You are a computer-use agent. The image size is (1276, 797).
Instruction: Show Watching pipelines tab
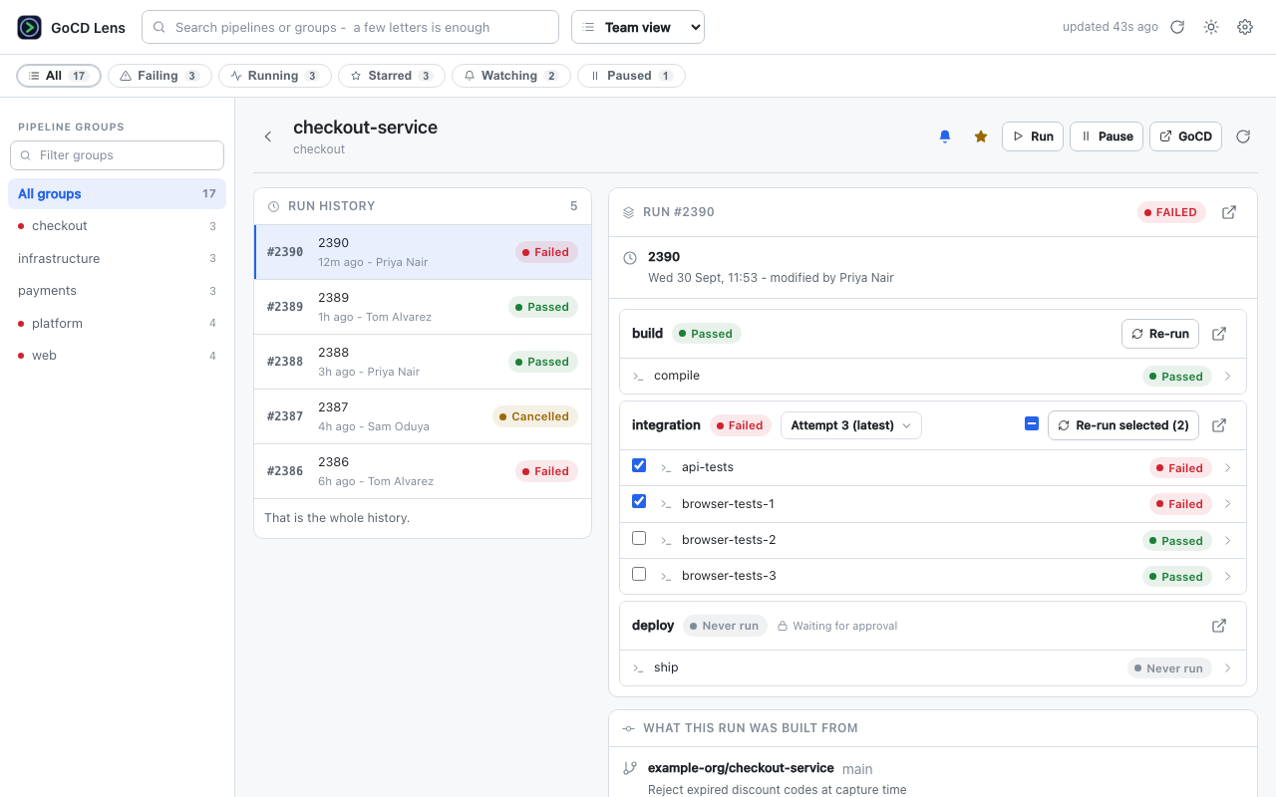coord(511,76)
